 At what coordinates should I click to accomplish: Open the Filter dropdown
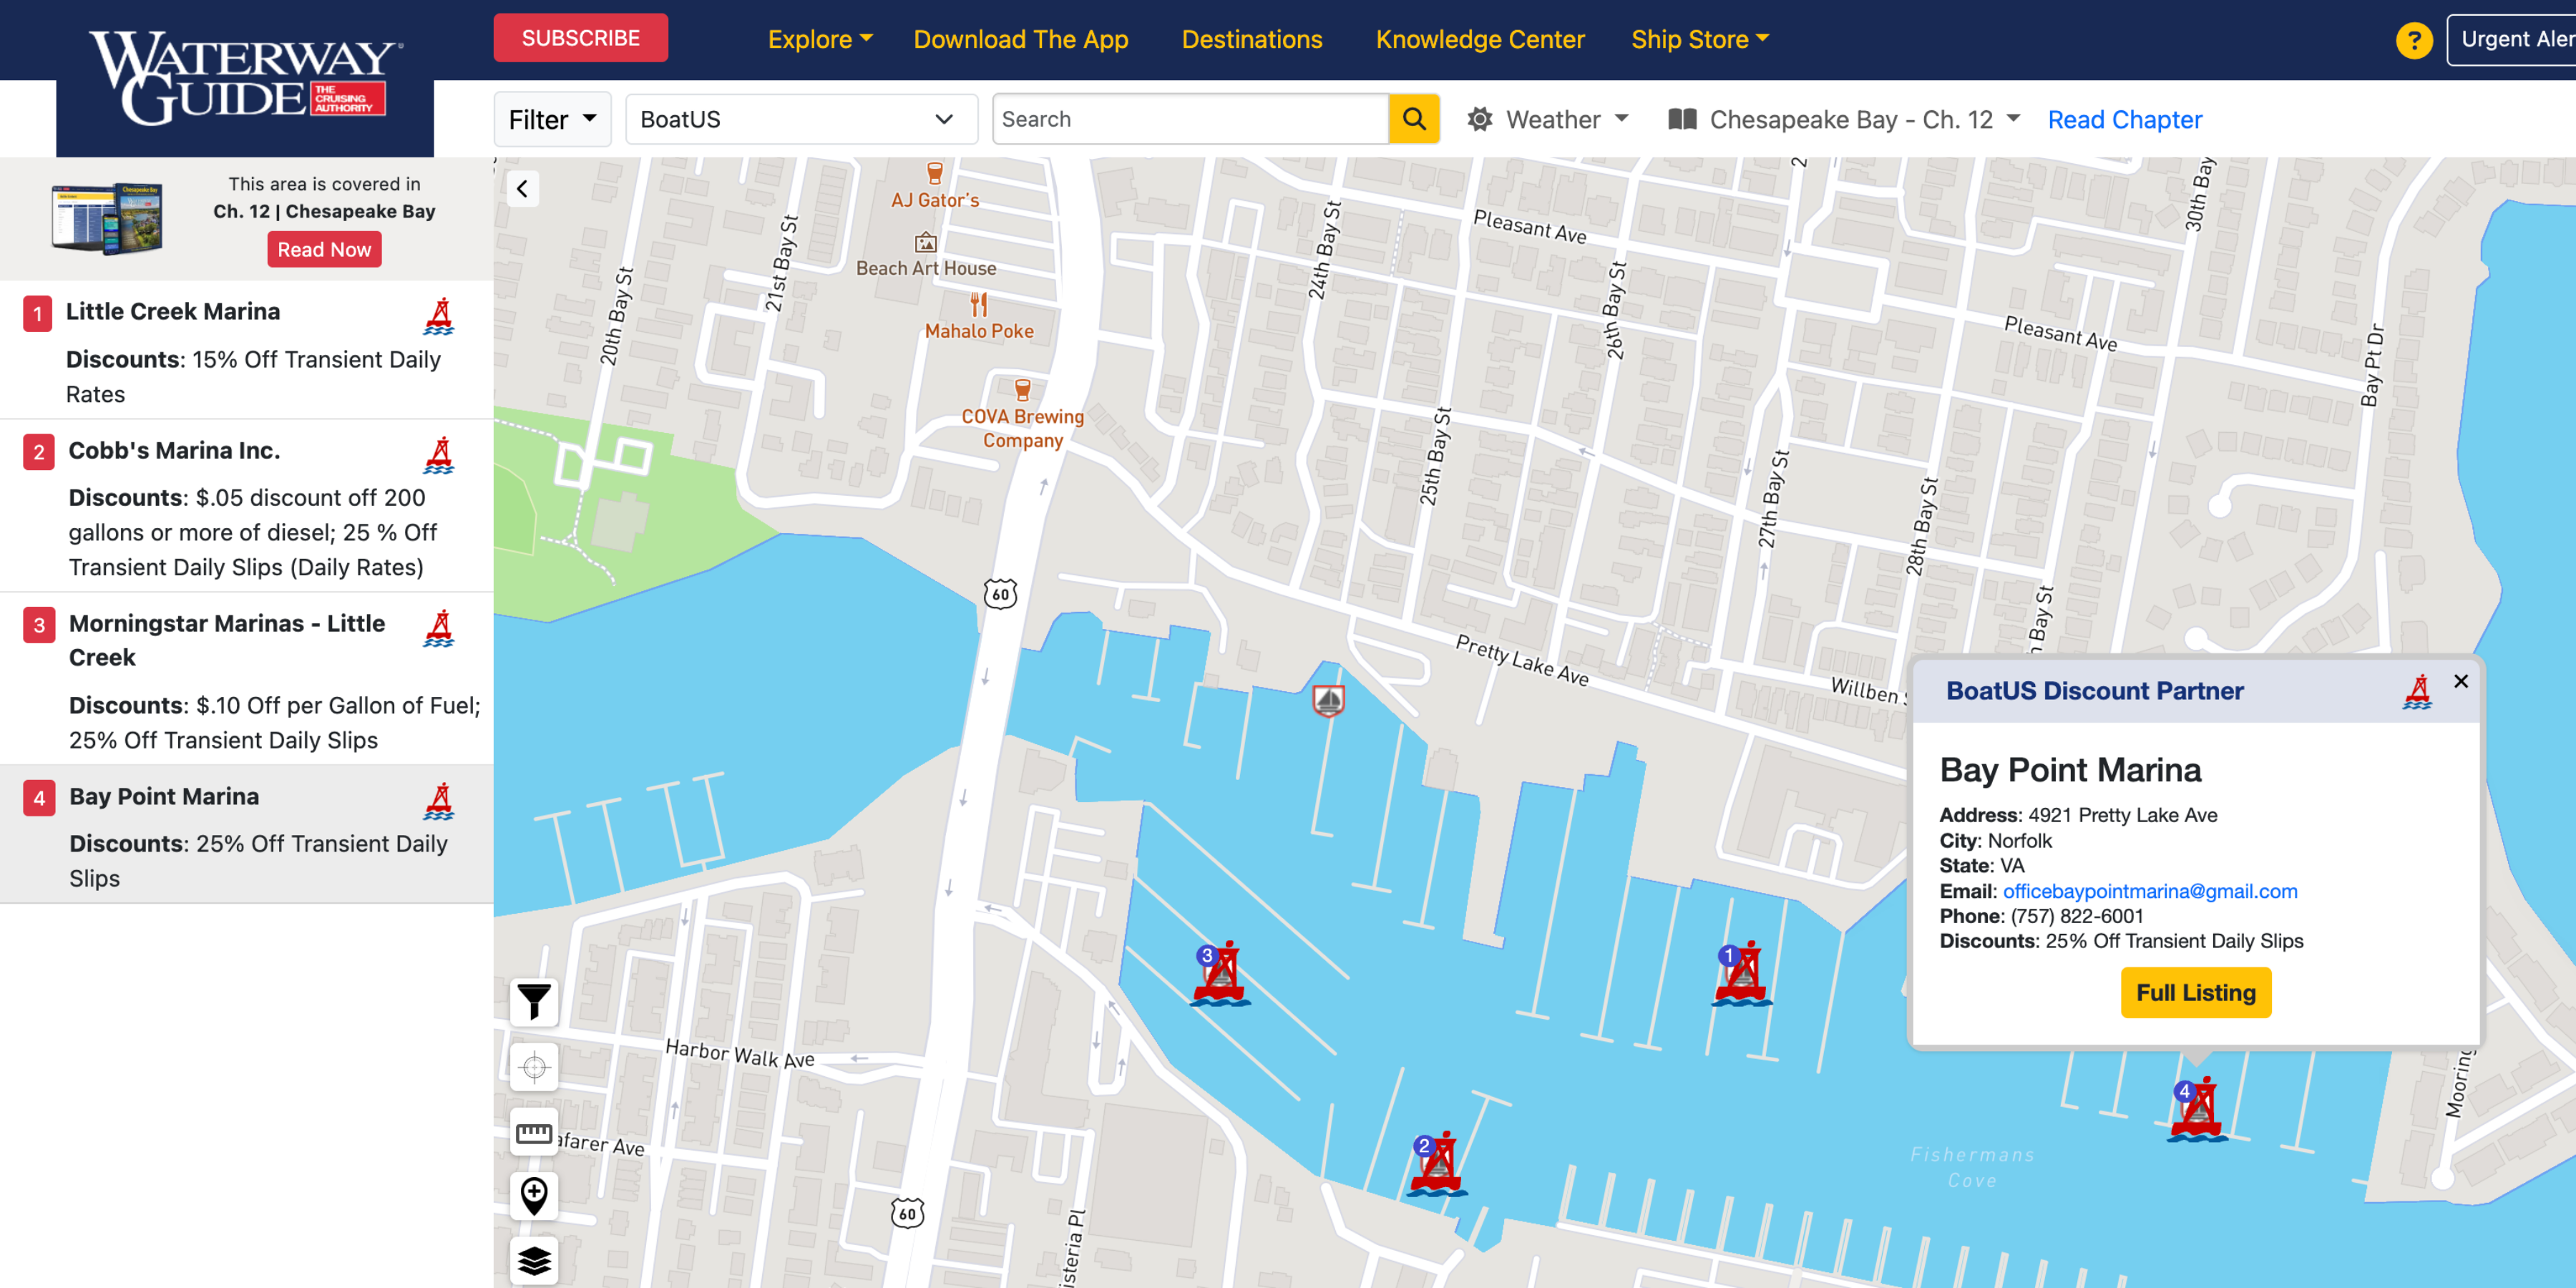tap(552, 120)
